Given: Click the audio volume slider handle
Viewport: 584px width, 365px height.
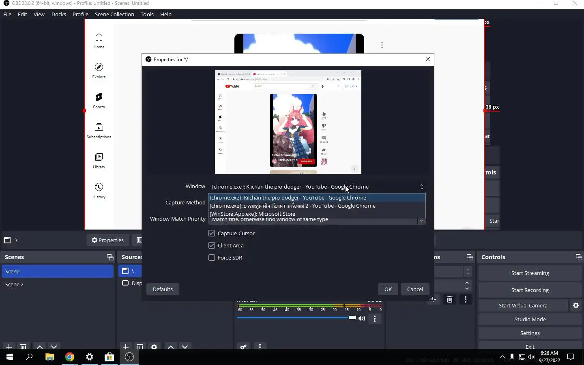Looking at the screenshot, I should (x=352, y=318).
